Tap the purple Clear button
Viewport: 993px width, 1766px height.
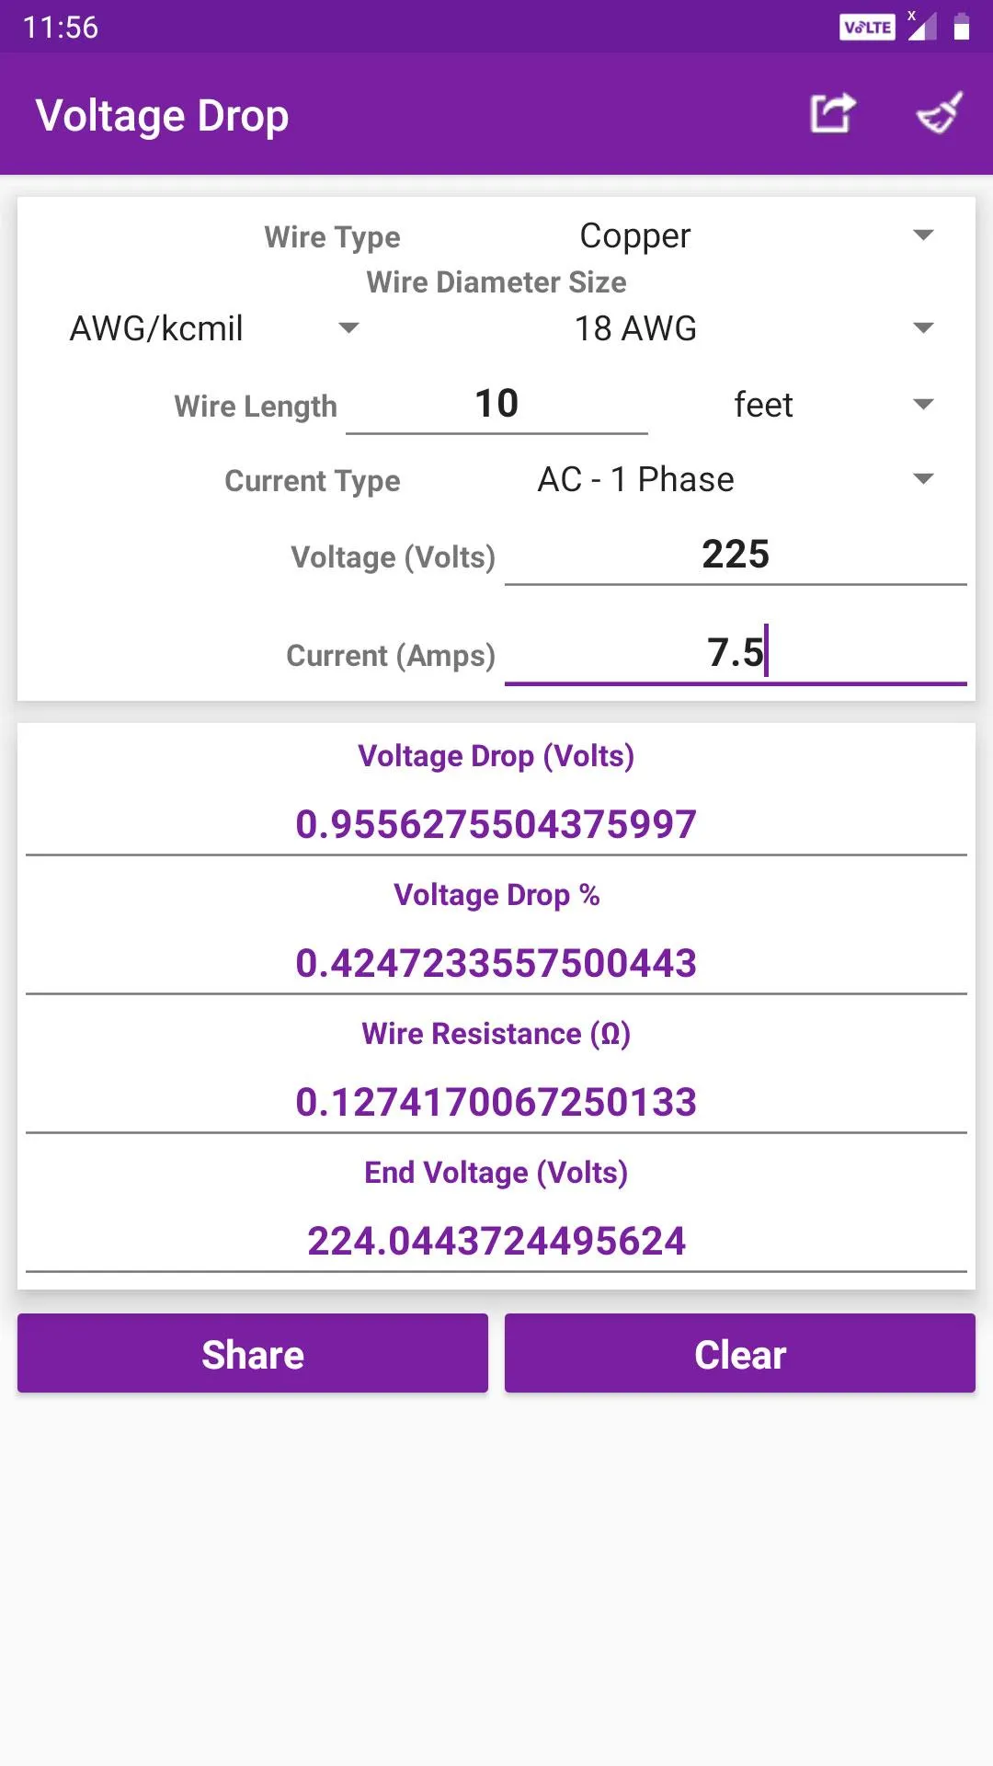point(740,1353)
